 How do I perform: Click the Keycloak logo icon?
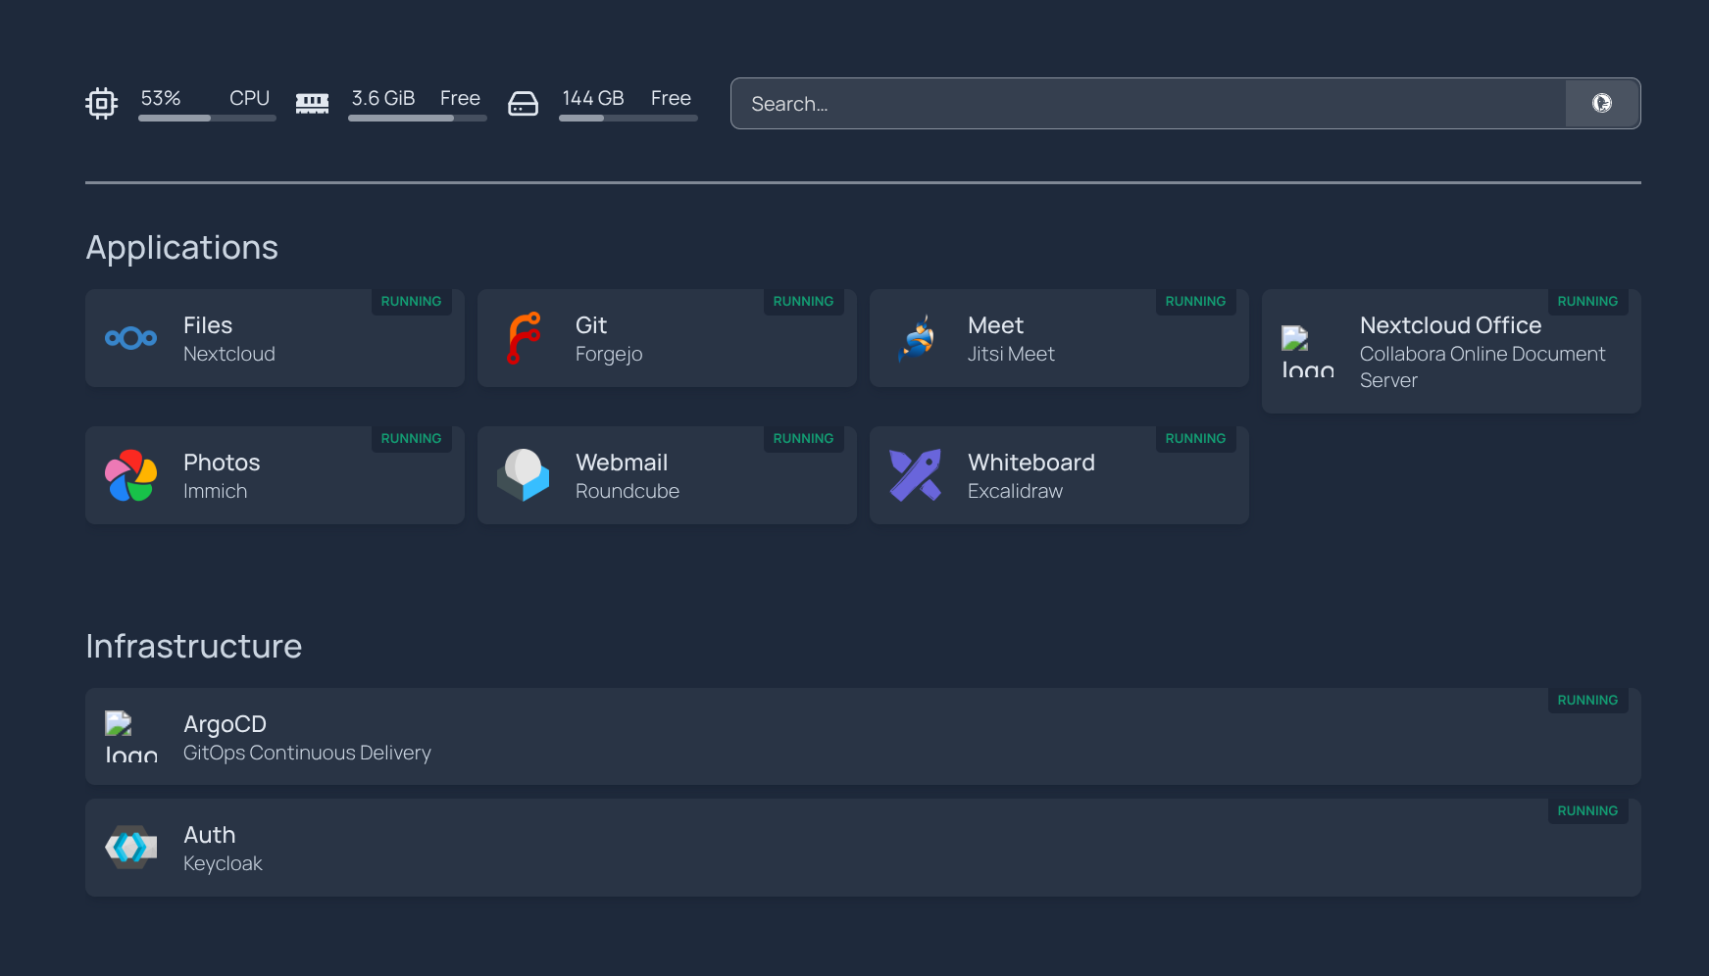131,848
